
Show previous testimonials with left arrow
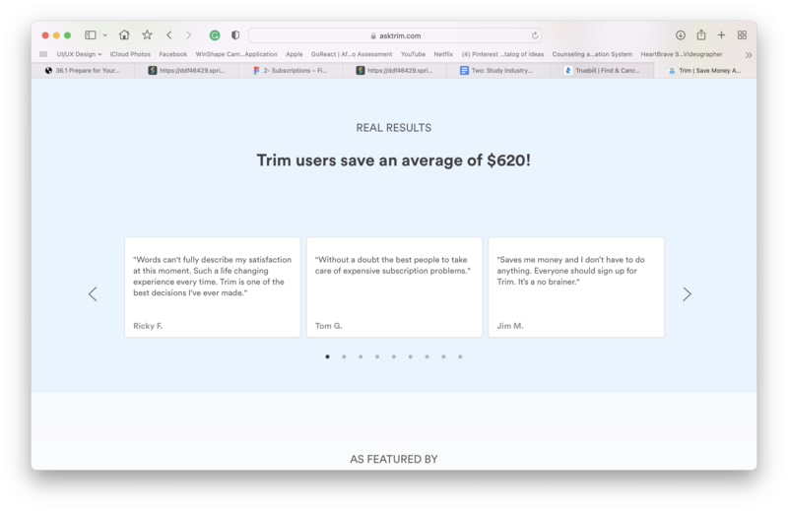pyautogui.click(x=93, y=294)
